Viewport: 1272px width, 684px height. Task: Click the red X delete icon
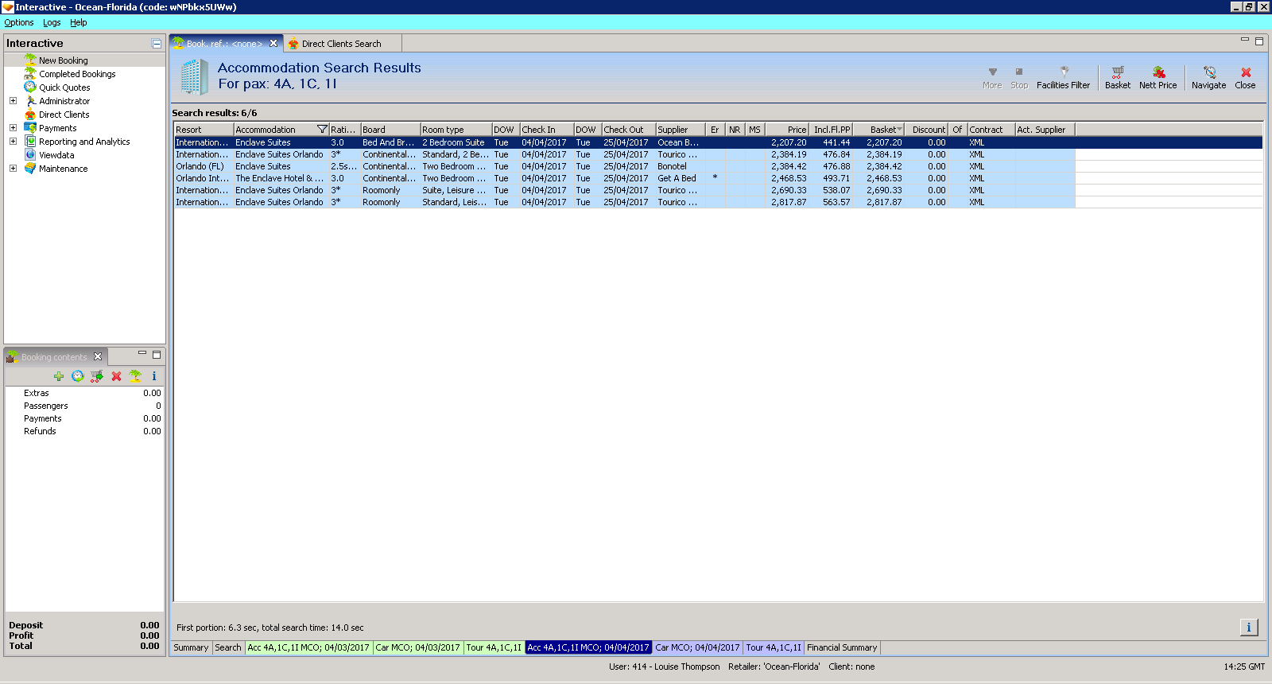tap(116, 376)
